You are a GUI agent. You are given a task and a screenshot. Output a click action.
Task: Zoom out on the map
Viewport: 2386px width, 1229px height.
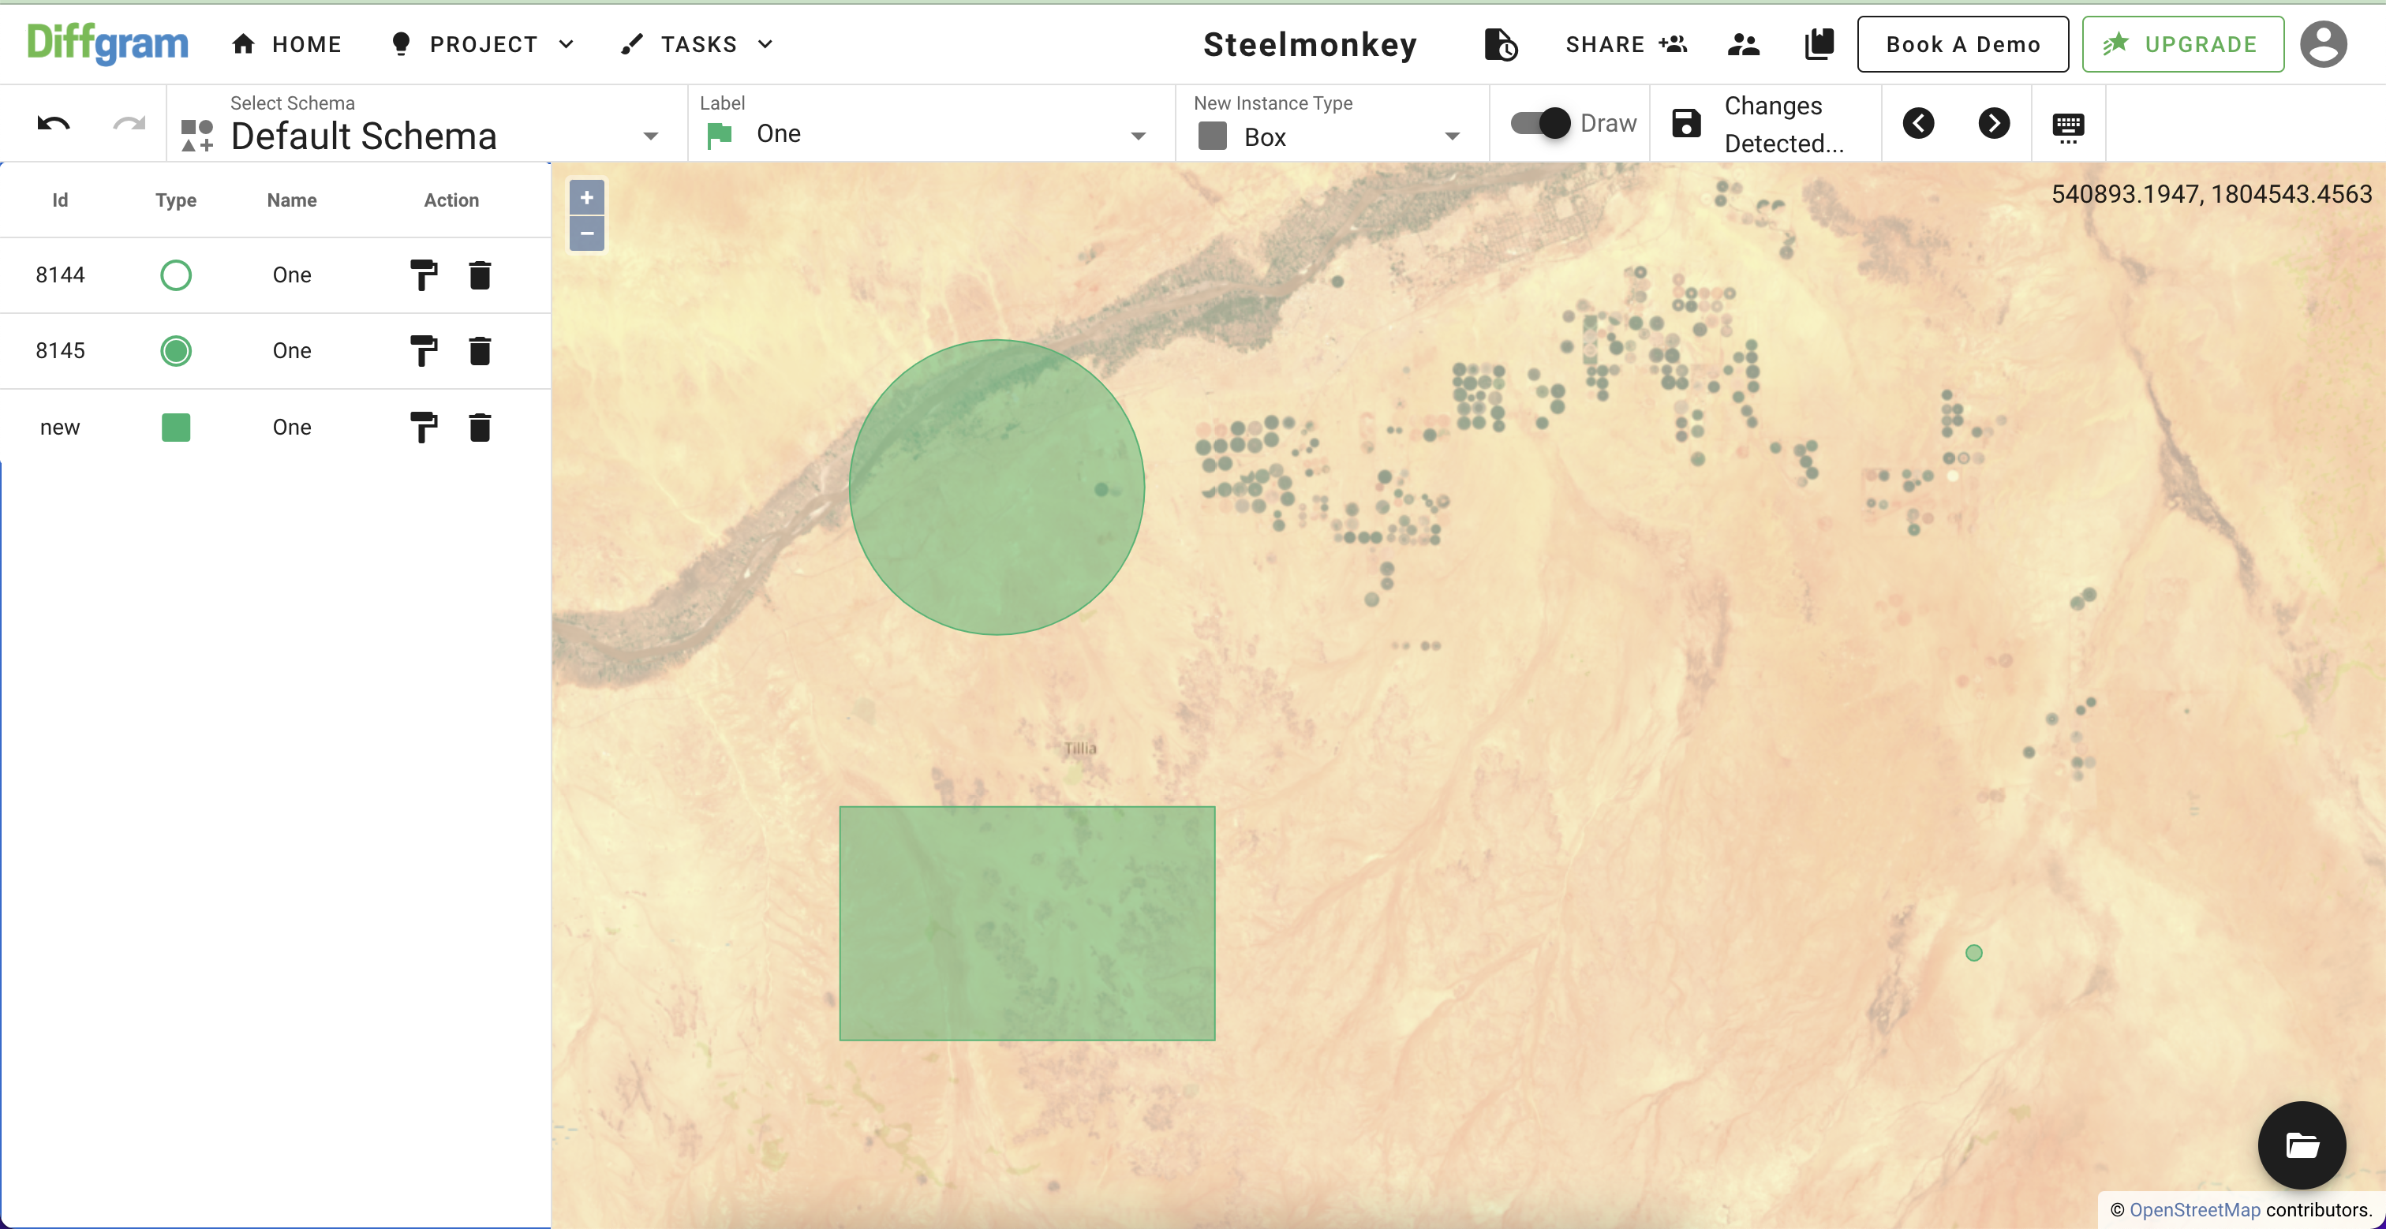586,233
